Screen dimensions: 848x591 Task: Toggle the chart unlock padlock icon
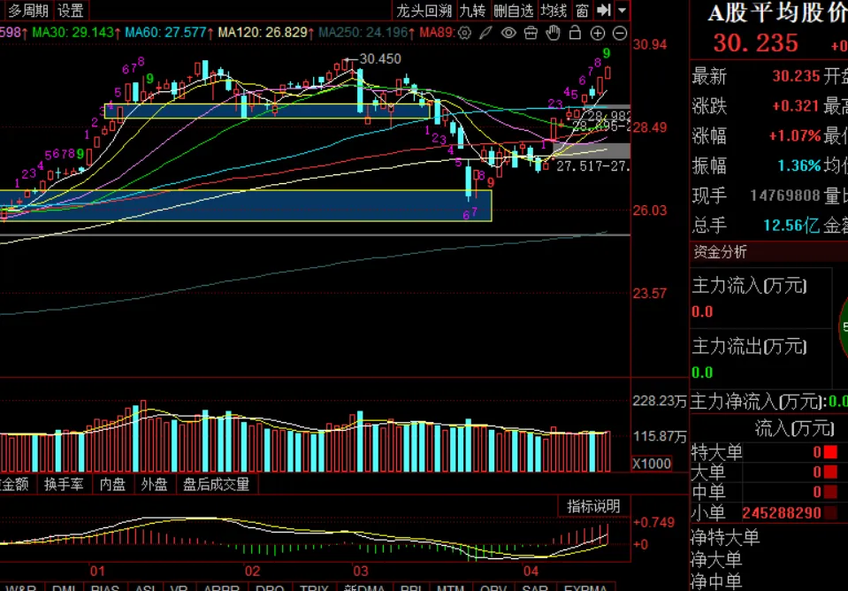[x=575, y=33]
